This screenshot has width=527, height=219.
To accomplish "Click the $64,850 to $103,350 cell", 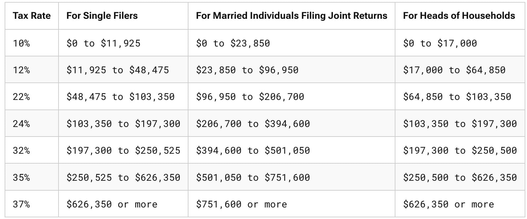I will point(457,97).
